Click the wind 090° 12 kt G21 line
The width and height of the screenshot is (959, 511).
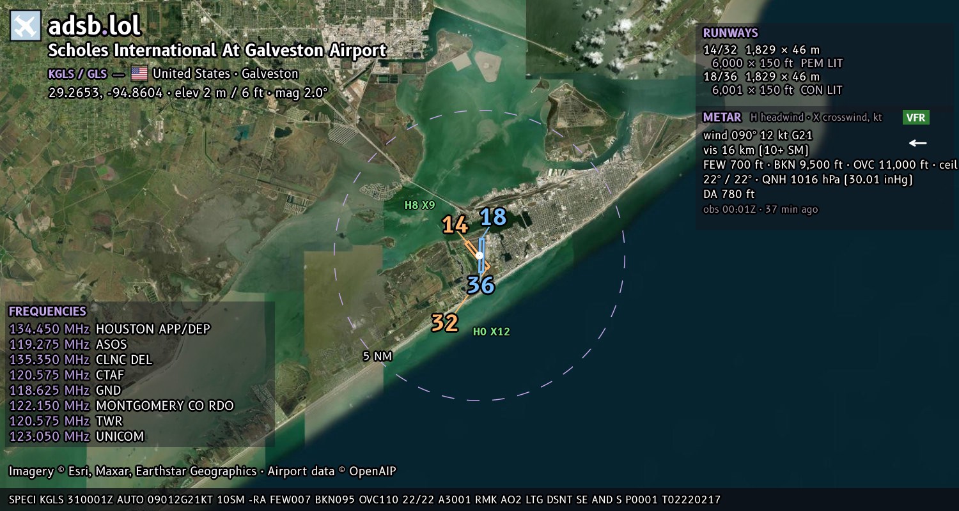(x=758, y=135)
